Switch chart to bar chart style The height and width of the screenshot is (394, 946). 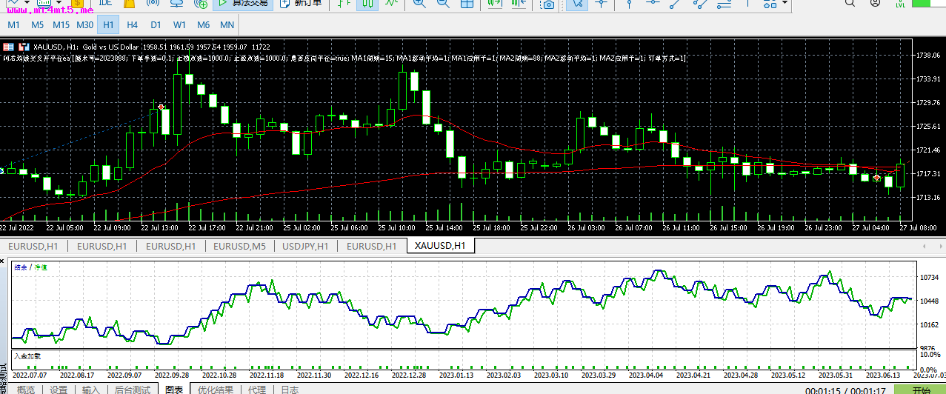tap(343, 4)
